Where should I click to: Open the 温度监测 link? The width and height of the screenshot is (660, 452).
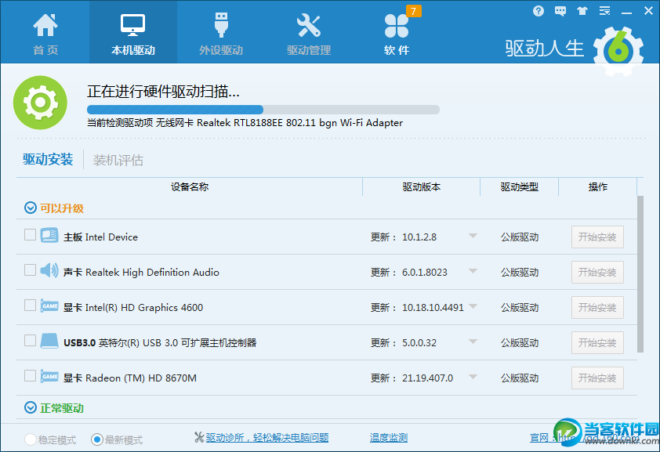(388, 438)
